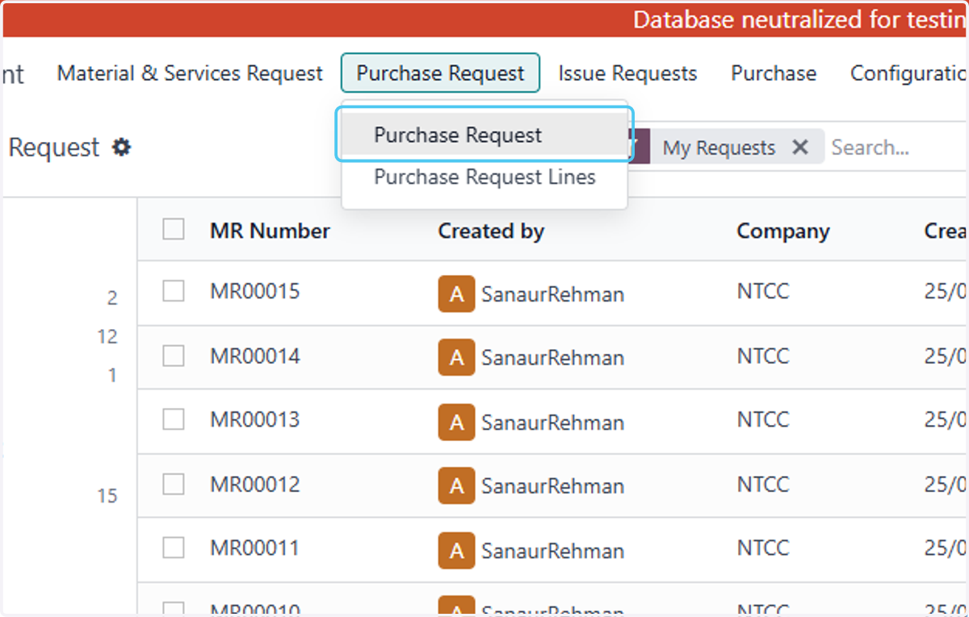Click the avatar icon in row MR00013
The width and height of the screenshot is (969, 617).
click(456, 422)
